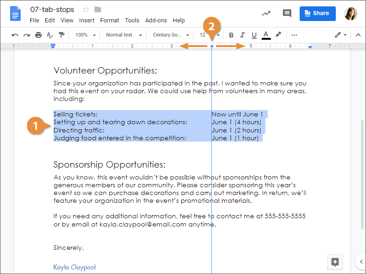Click the vertical scrollbar

362,175
